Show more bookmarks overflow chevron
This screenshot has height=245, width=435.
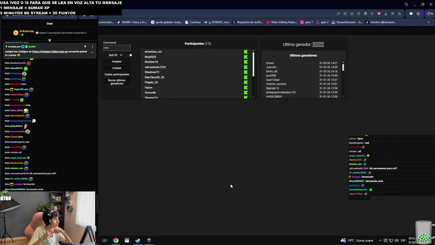pyautogui.click(x=429, y=22)
